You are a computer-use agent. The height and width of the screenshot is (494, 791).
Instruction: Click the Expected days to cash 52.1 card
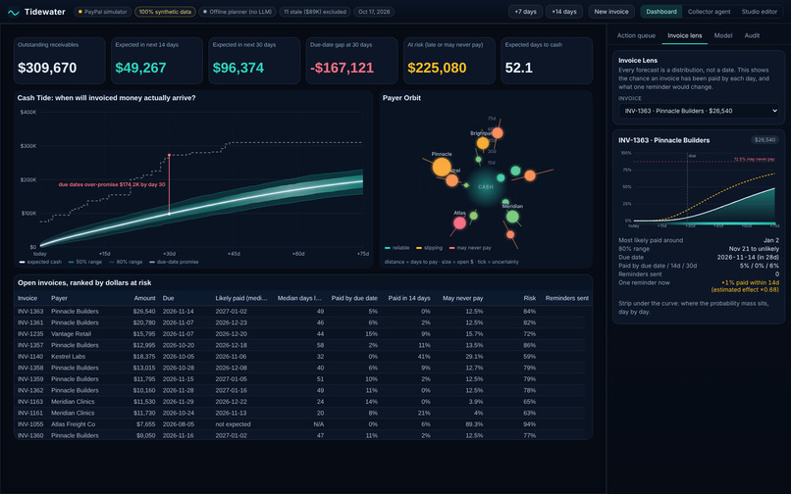(x=547, y=61)
